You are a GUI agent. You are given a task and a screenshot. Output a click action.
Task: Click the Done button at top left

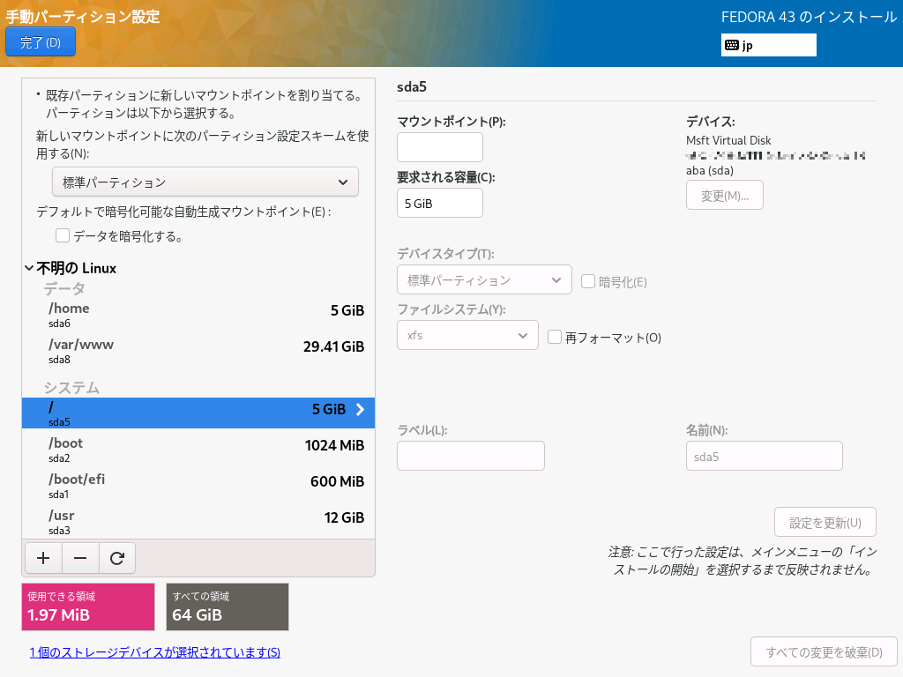(x=41, y=41)
